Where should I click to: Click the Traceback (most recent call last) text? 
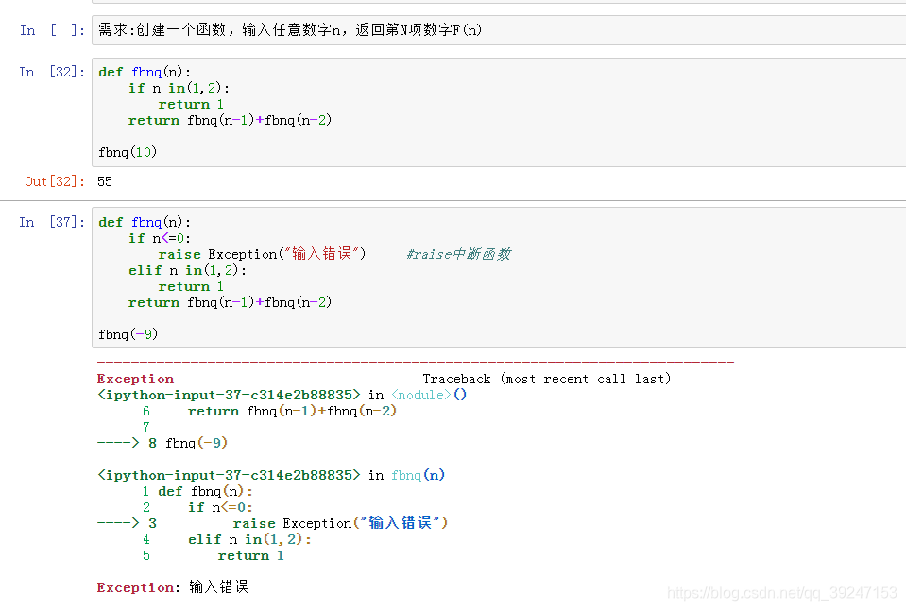pyautogui.click(x=547, y=379)
